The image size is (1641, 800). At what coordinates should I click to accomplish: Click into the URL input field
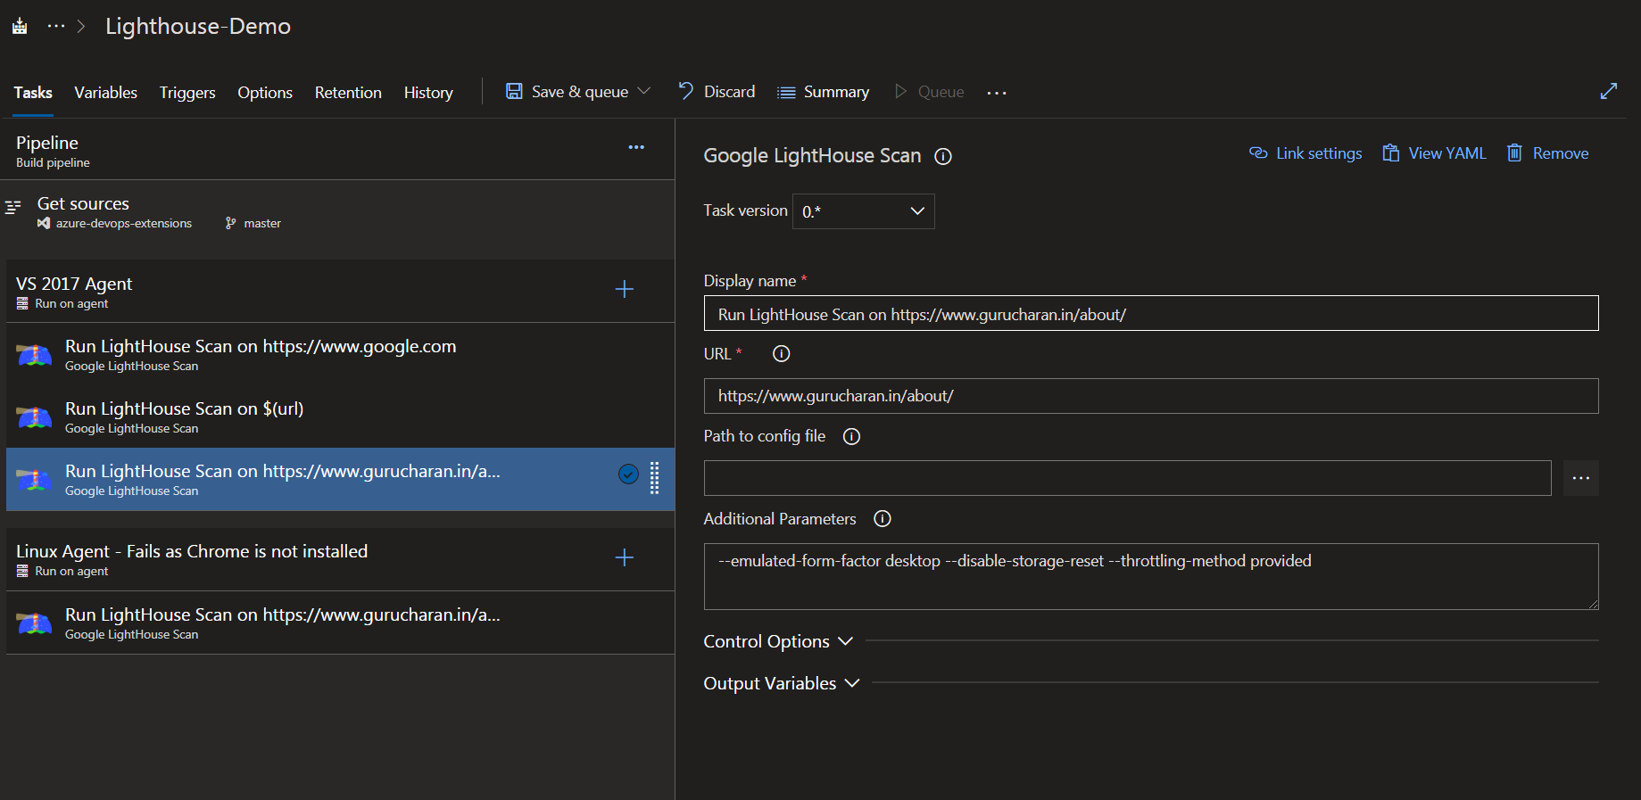[1150, 396]
